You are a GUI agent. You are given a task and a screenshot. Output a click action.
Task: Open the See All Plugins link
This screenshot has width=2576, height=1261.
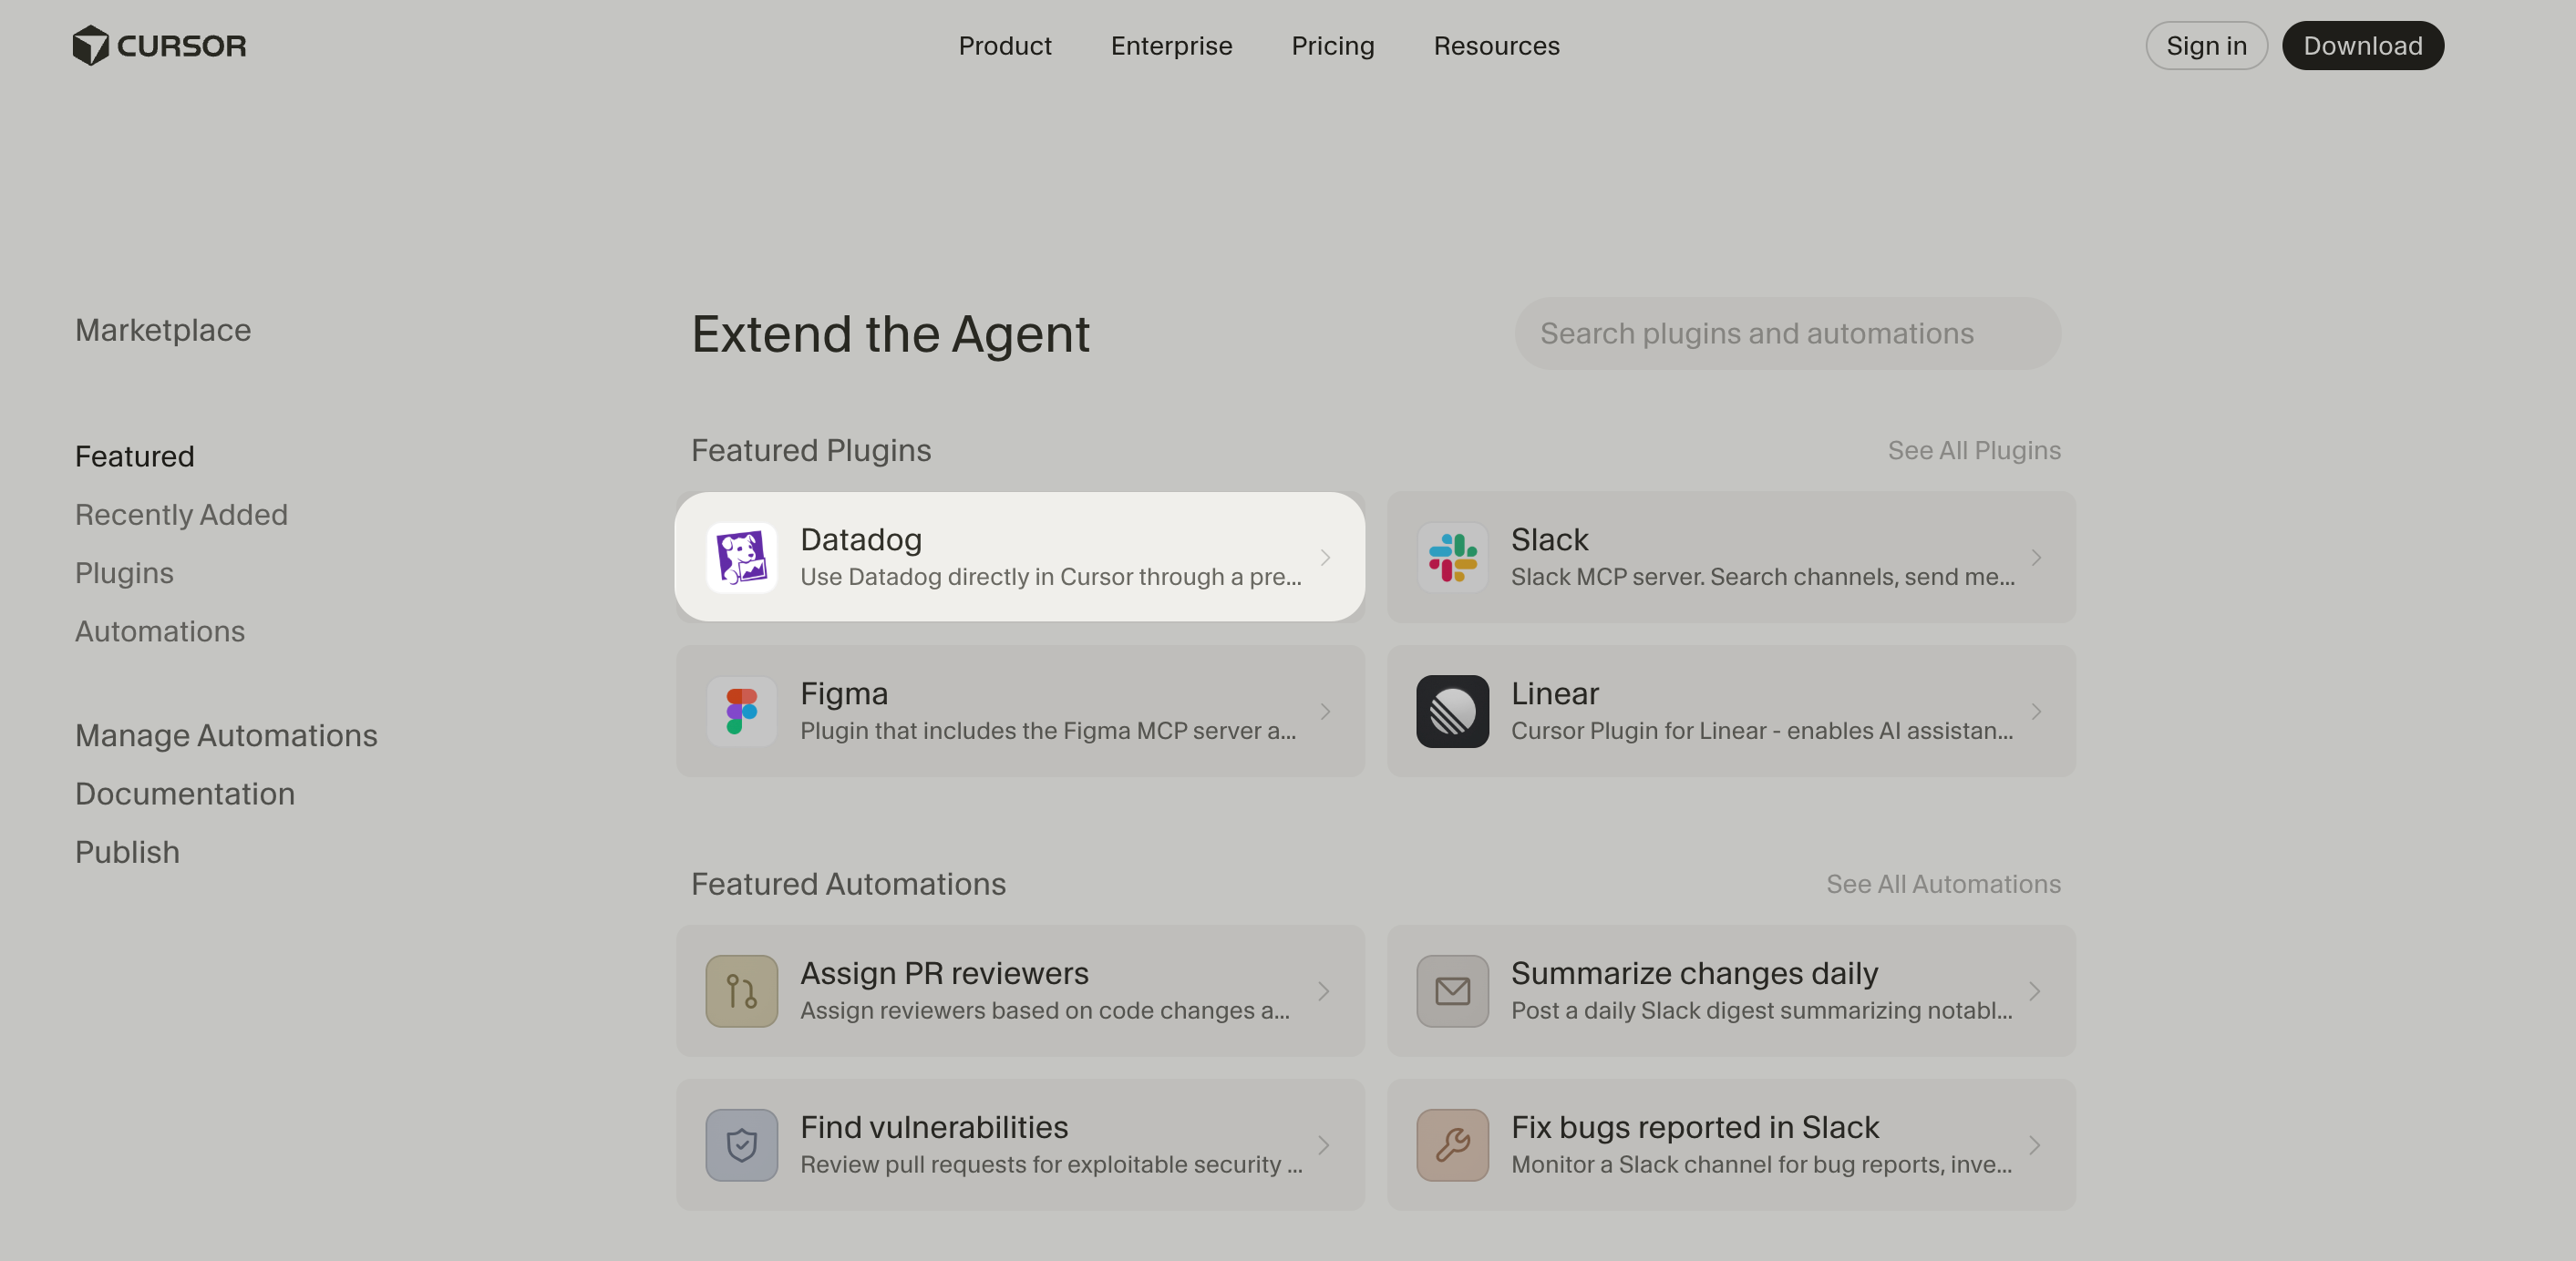click(1974, 451)
